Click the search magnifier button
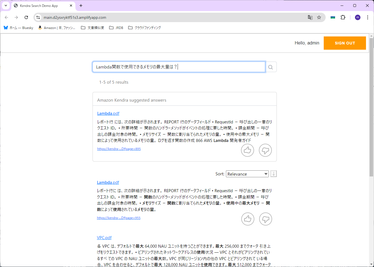Screen dimensions: 374x267 coord(271,67)
